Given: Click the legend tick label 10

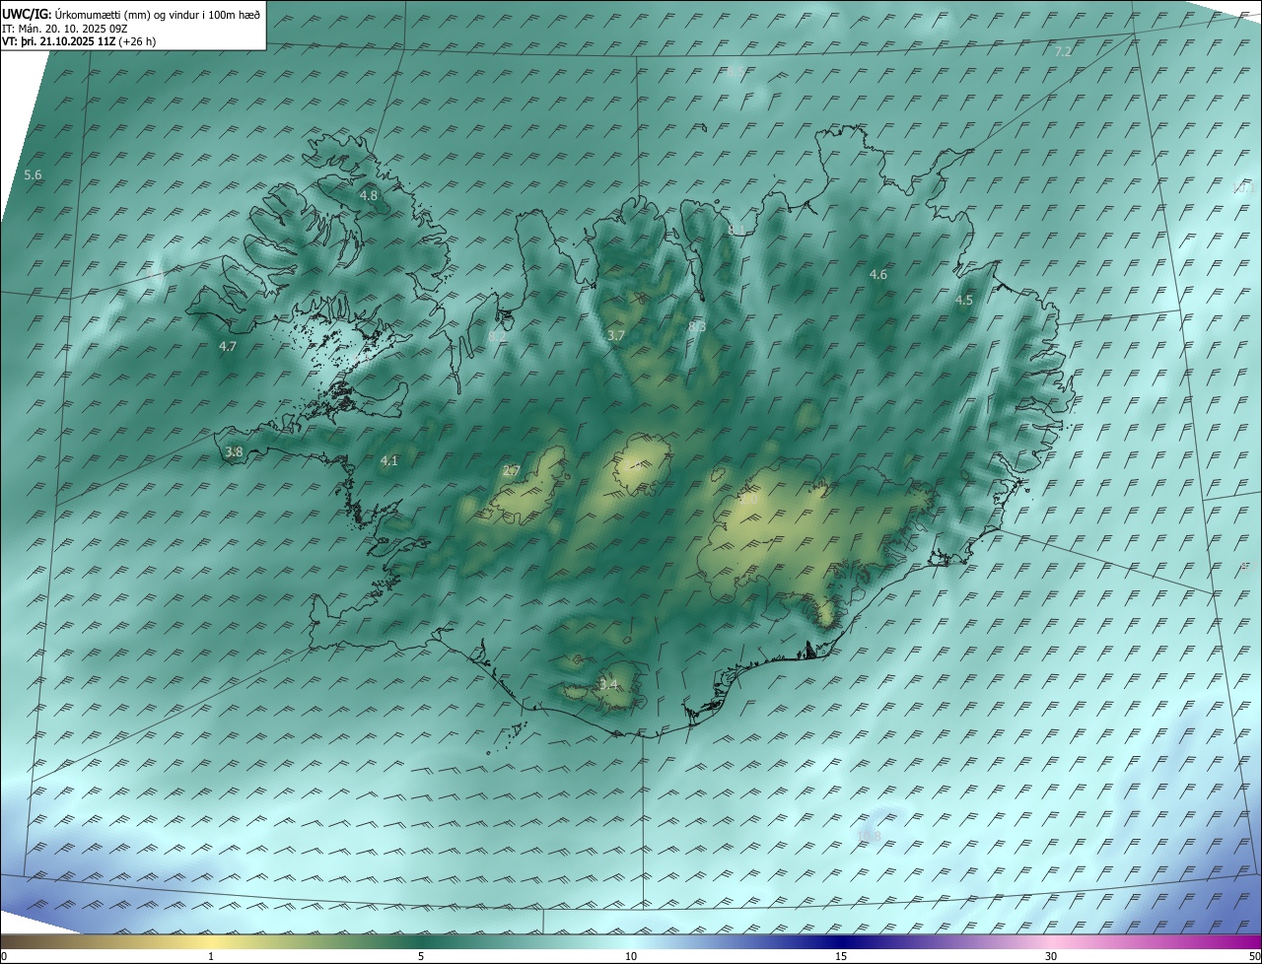Looking at the screenshot, I should pyautogui.click(x=631, y=956).
